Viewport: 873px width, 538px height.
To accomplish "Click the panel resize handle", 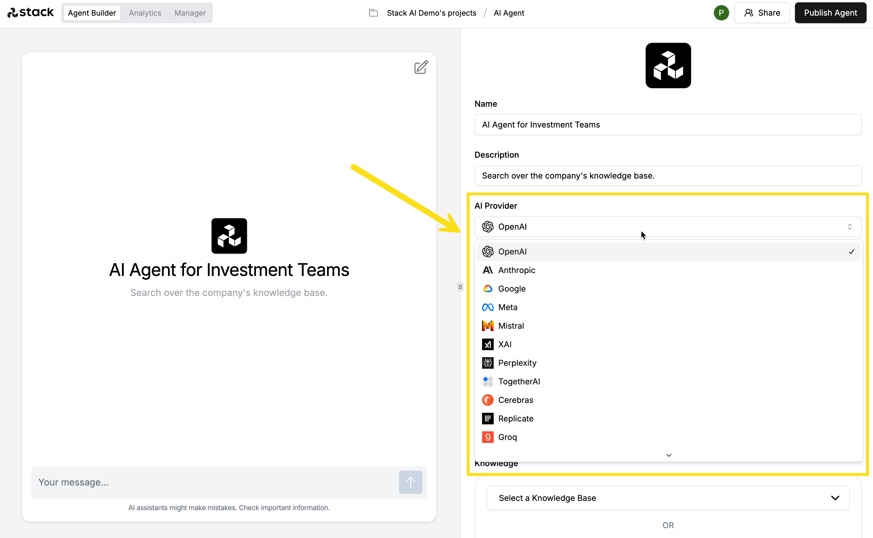I will [x=460, y=287].
